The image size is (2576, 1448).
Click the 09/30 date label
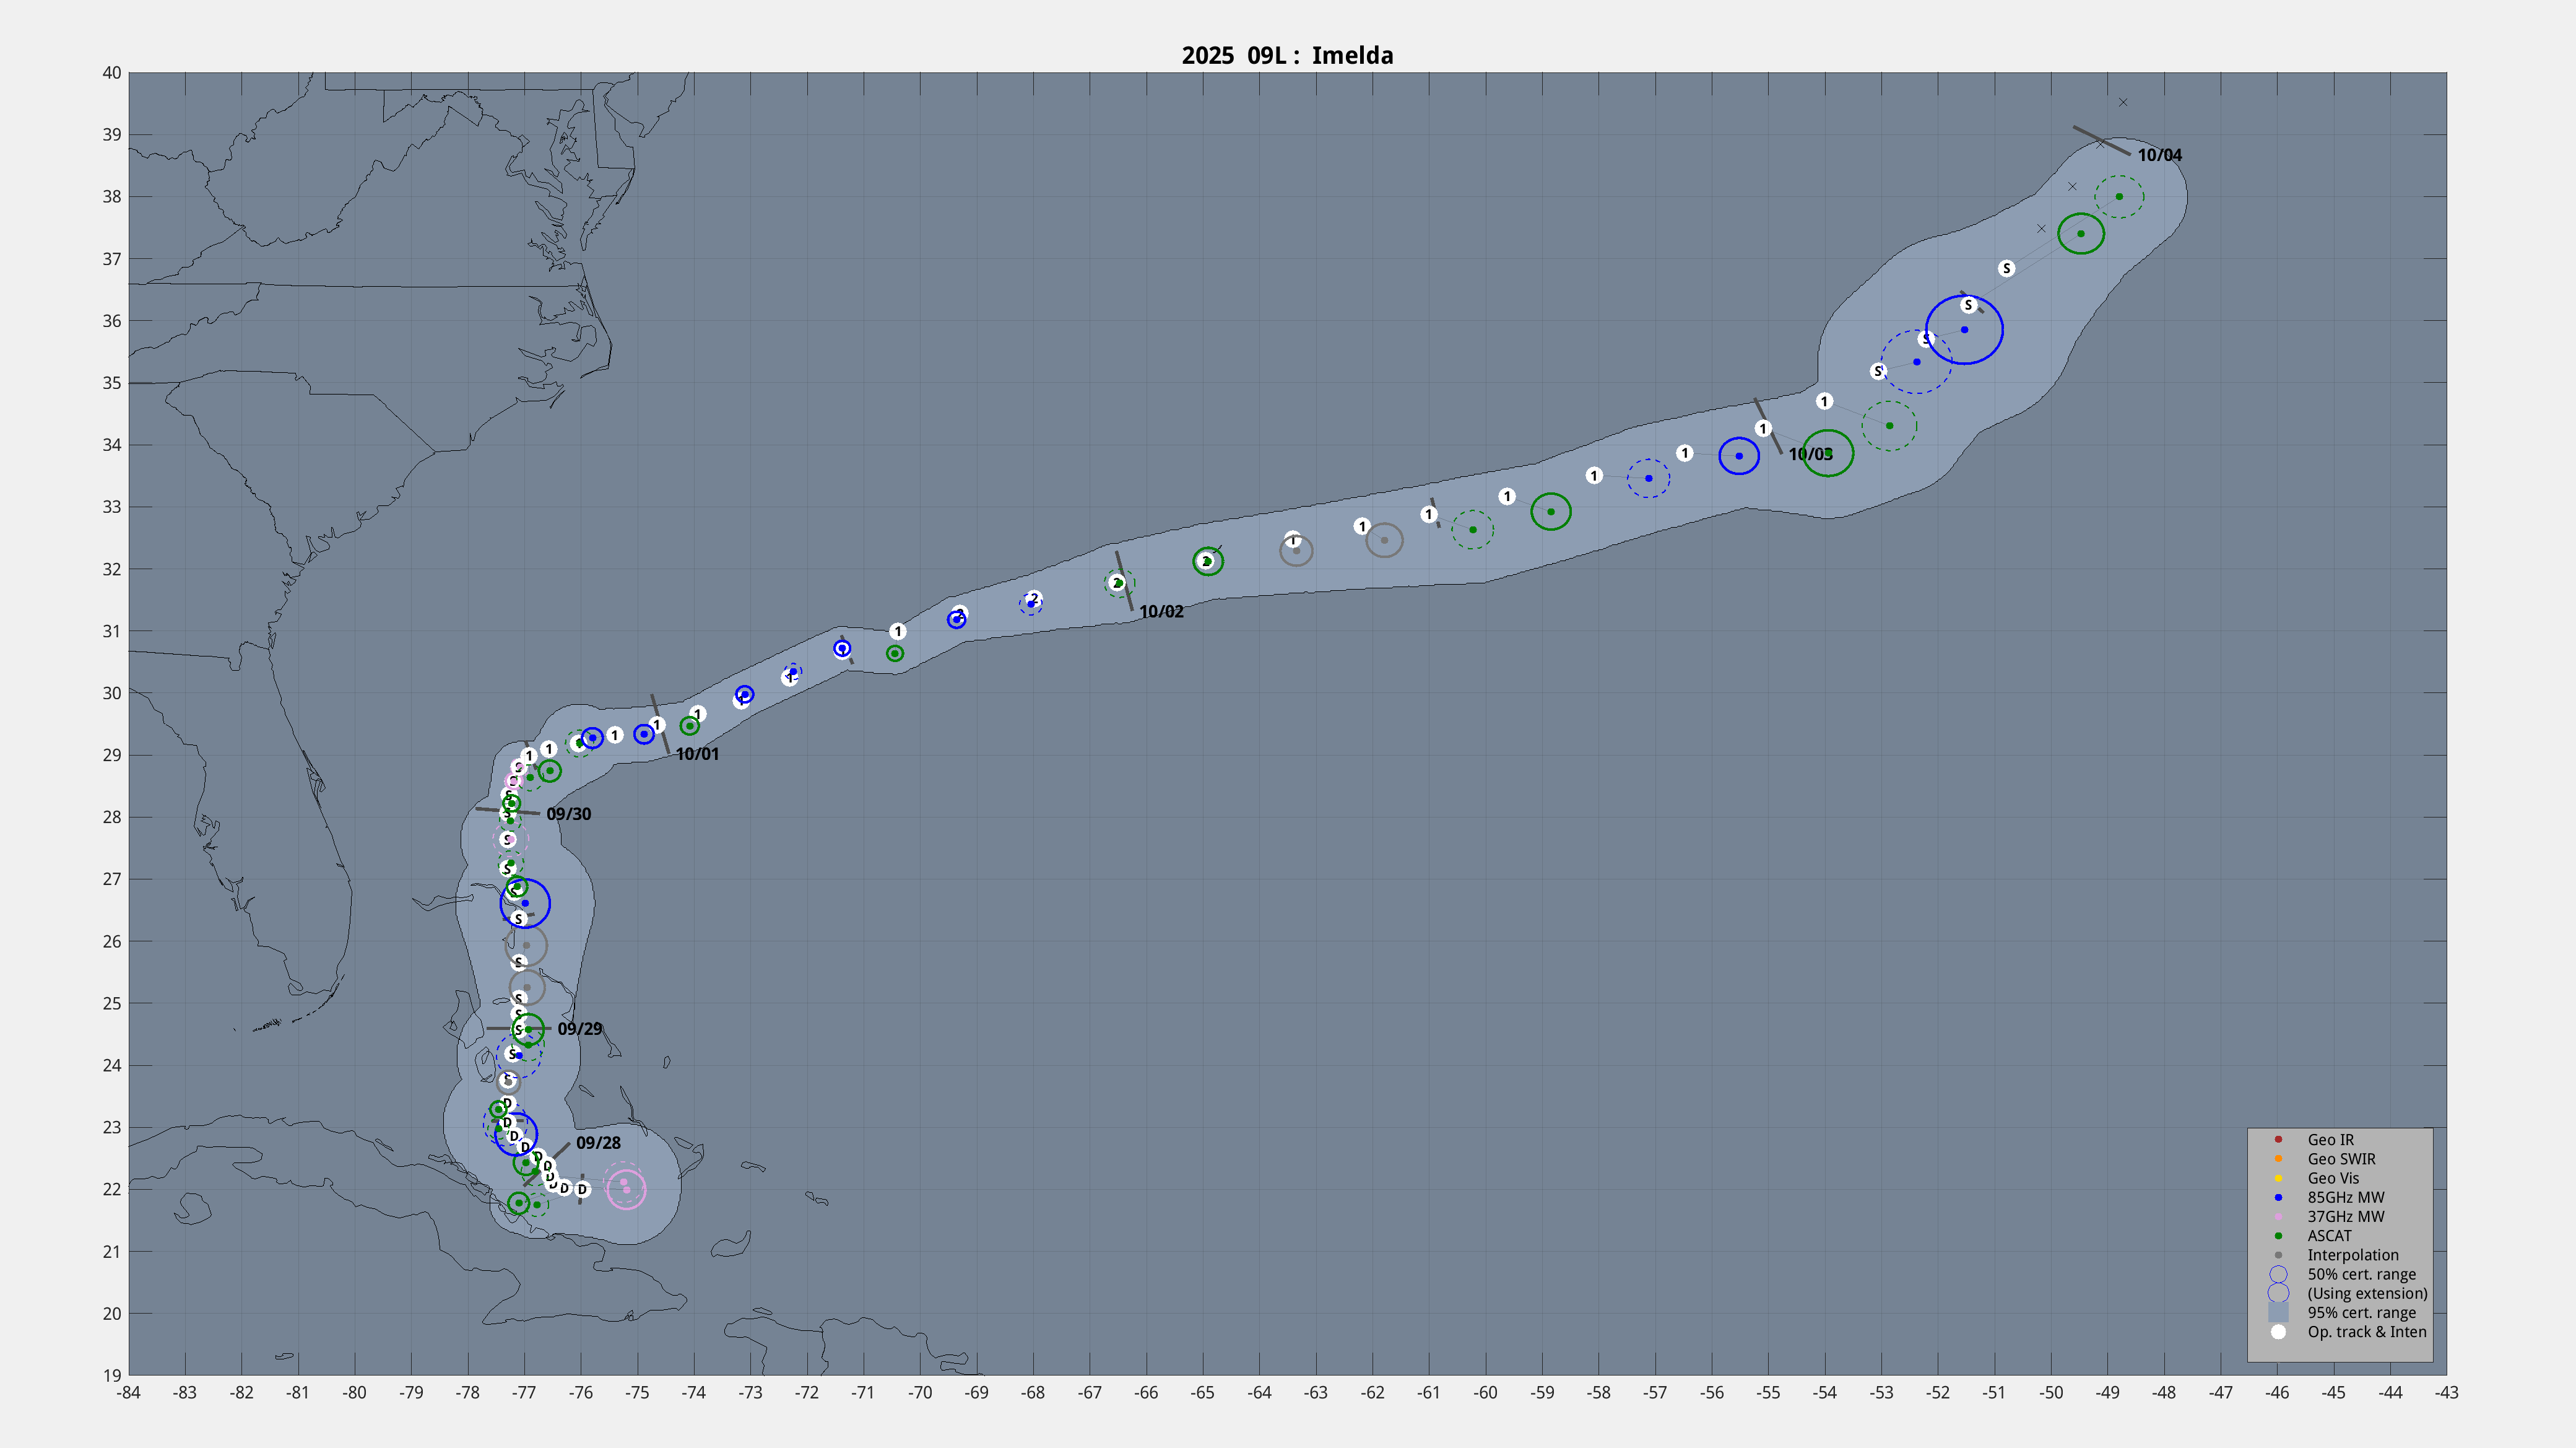[x=568, y=814]
